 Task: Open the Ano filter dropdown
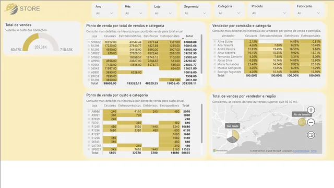pyautogui.click(x=104, y=13)
